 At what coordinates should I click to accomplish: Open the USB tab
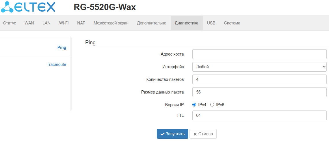pyautogui.click(x=211, y=23)
